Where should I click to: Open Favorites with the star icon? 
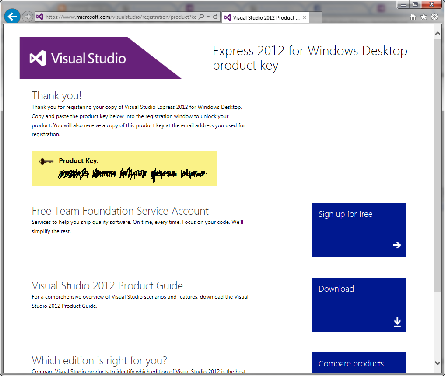pos(424,16)
